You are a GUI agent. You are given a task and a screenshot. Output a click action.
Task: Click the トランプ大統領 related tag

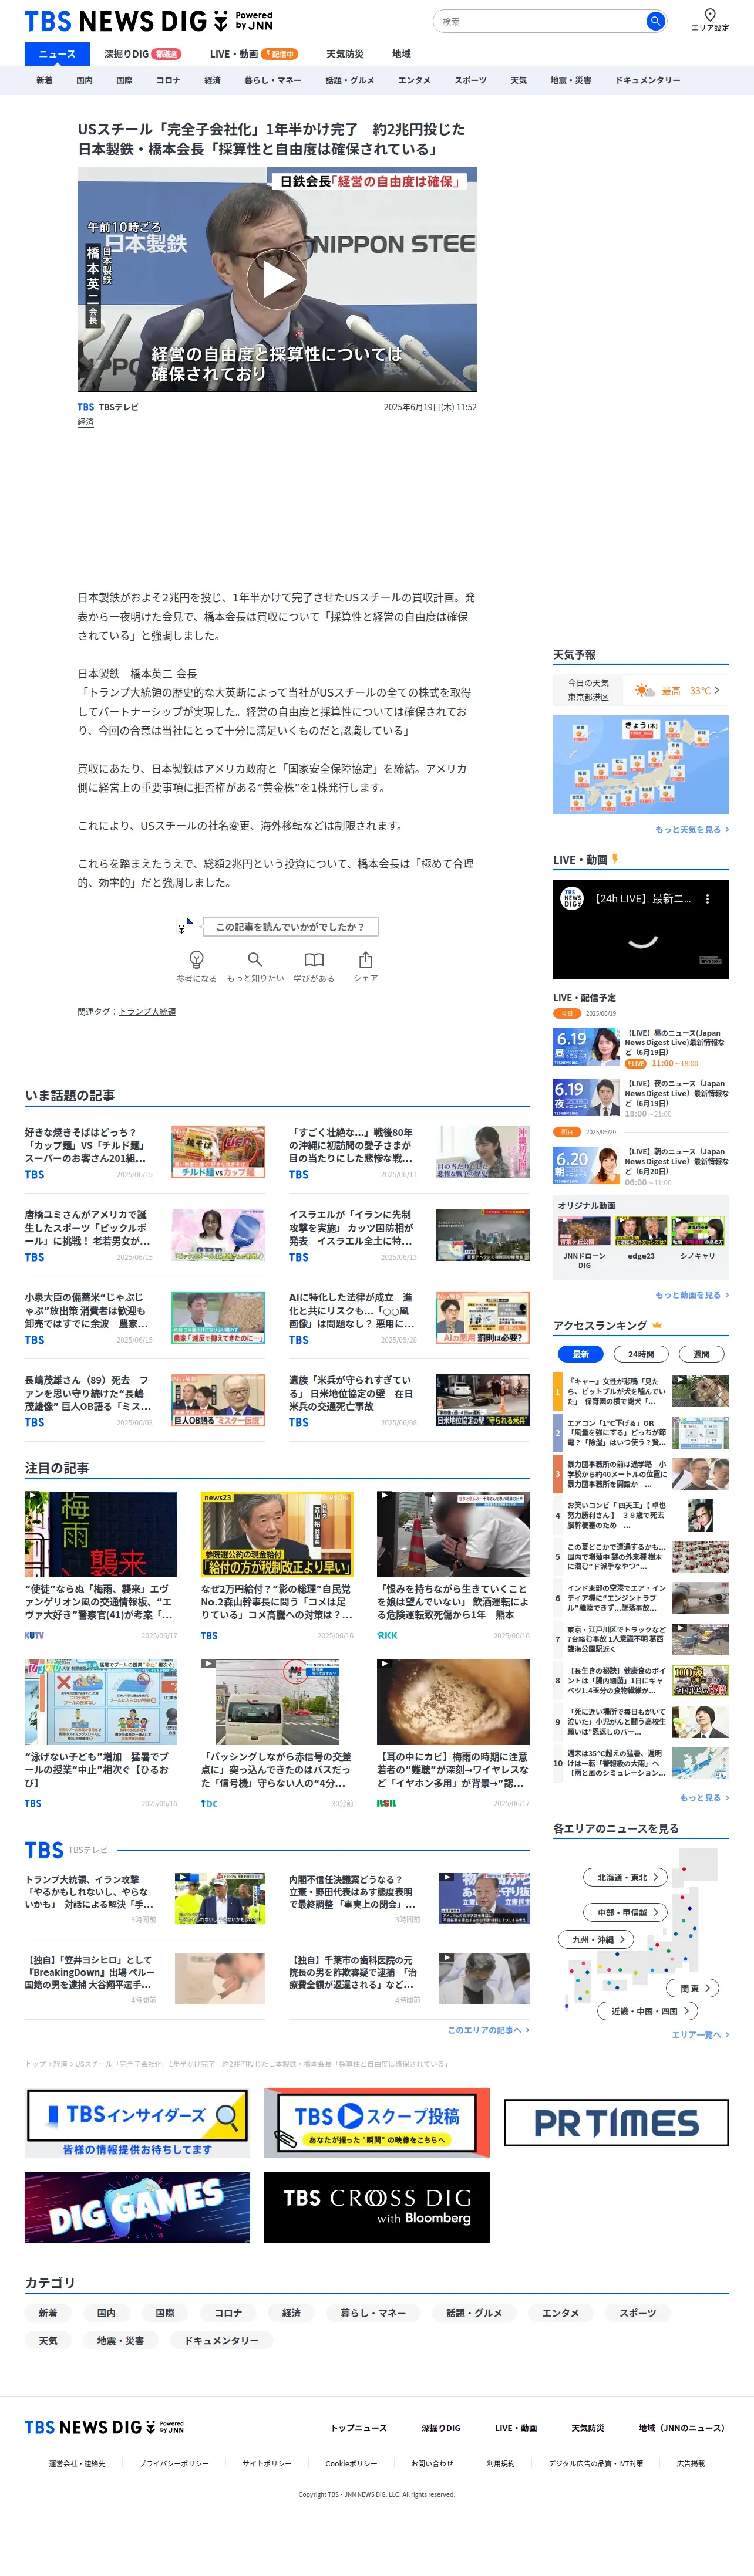point(147,1011)
